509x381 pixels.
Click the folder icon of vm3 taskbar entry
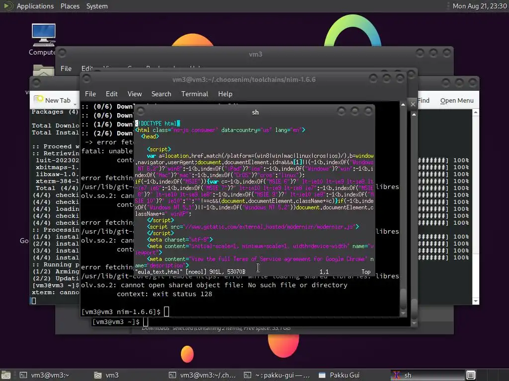point(98,375)
